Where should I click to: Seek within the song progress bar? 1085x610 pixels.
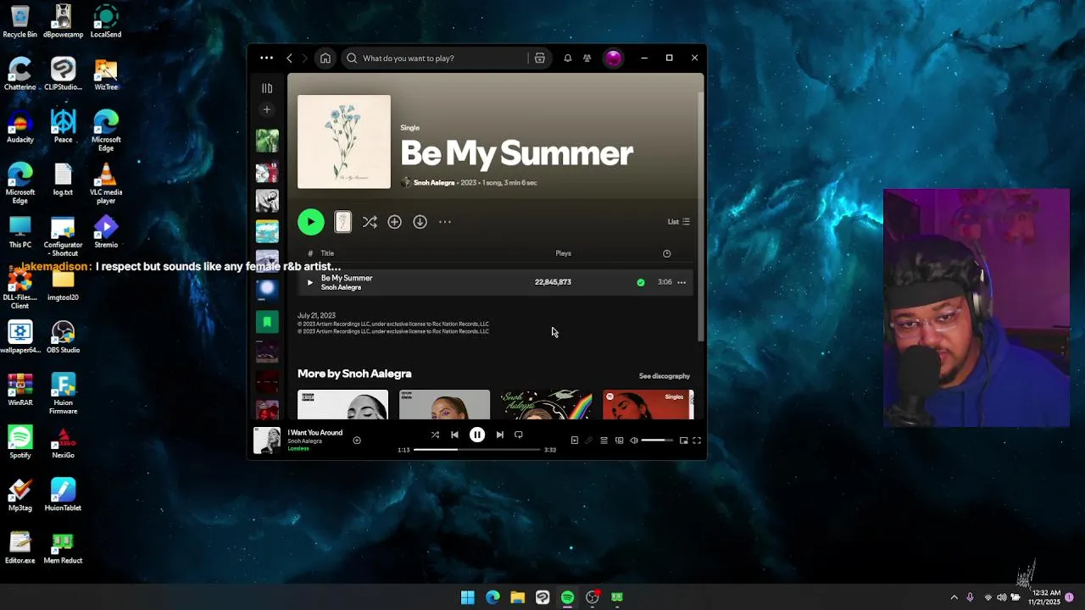pyautogui.click(x=477, y=450)
